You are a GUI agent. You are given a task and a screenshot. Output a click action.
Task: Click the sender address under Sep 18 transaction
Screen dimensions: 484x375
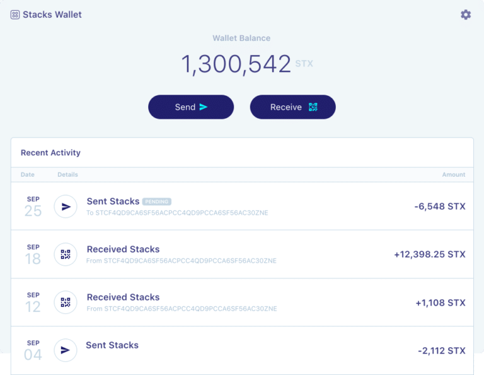[181, 261]
